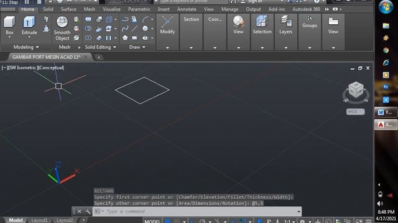
Task: Select the Polyline draw tool
Action: tap(125, 19)
